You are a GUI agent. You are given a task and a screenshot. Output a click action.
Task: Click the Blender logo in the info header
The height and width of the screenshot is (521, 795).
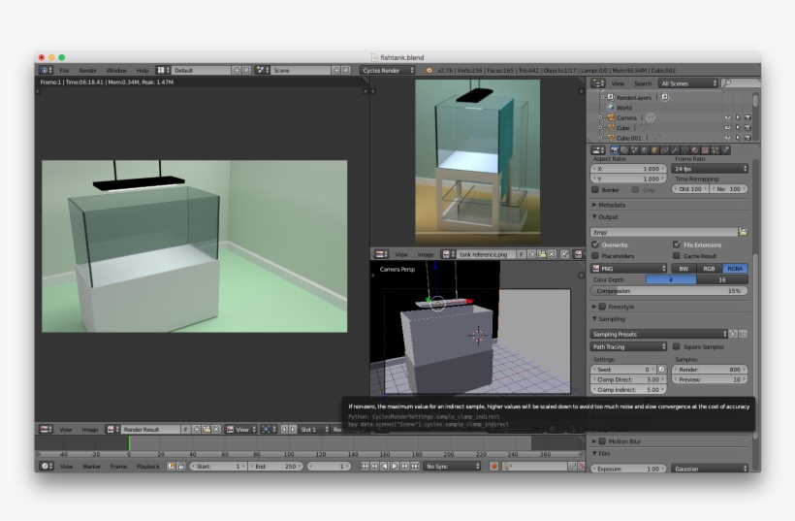pos(429,70)
